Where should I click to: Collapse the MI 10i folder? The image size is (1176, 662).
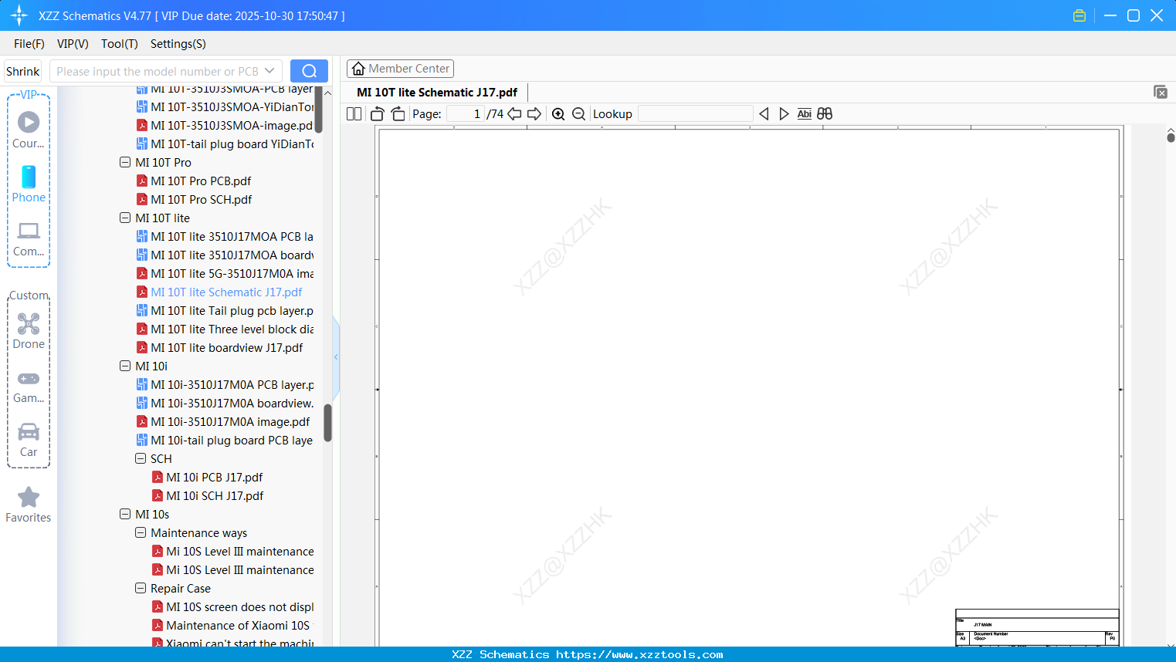[x=125, y=366]
